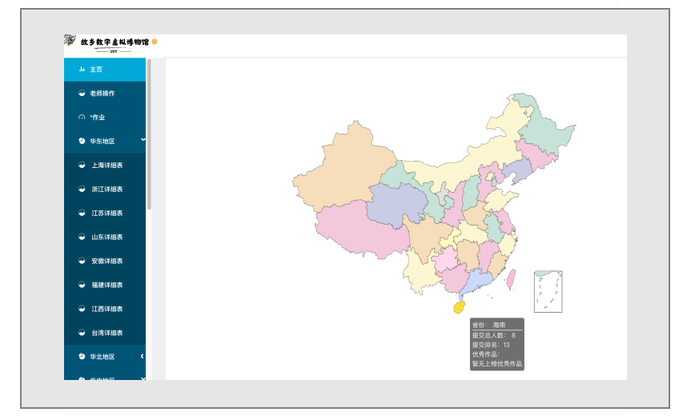Select the yellow Yunnan region at southwest

[421, 272]
